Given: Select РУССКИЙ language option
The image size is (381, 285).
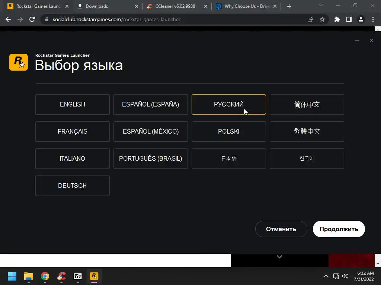Looking at the screenshot, I should (x=229, y=104).
